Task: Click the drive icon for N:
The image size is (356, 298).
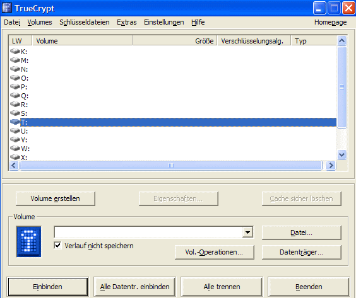Action: coord(15,69)
